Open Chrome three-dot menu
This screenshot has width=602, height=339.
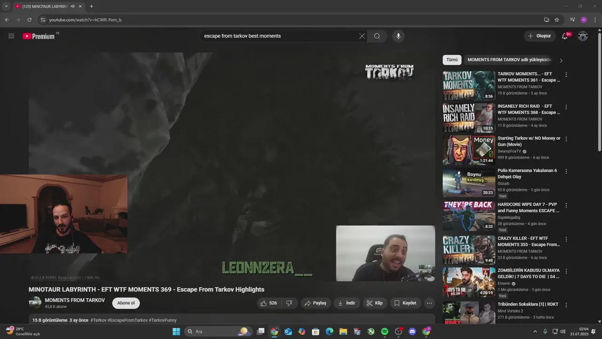pos(594,20)
